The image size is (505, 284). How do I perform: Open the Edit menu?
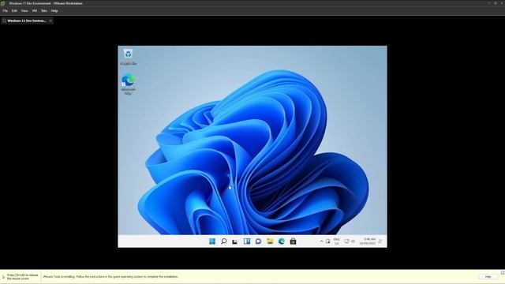click(x=14, y=10)
